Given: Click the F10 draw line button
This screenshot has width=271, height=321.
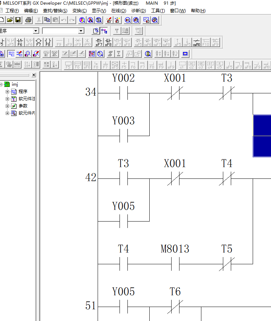Looking at the screenshot, I should 206,42.
